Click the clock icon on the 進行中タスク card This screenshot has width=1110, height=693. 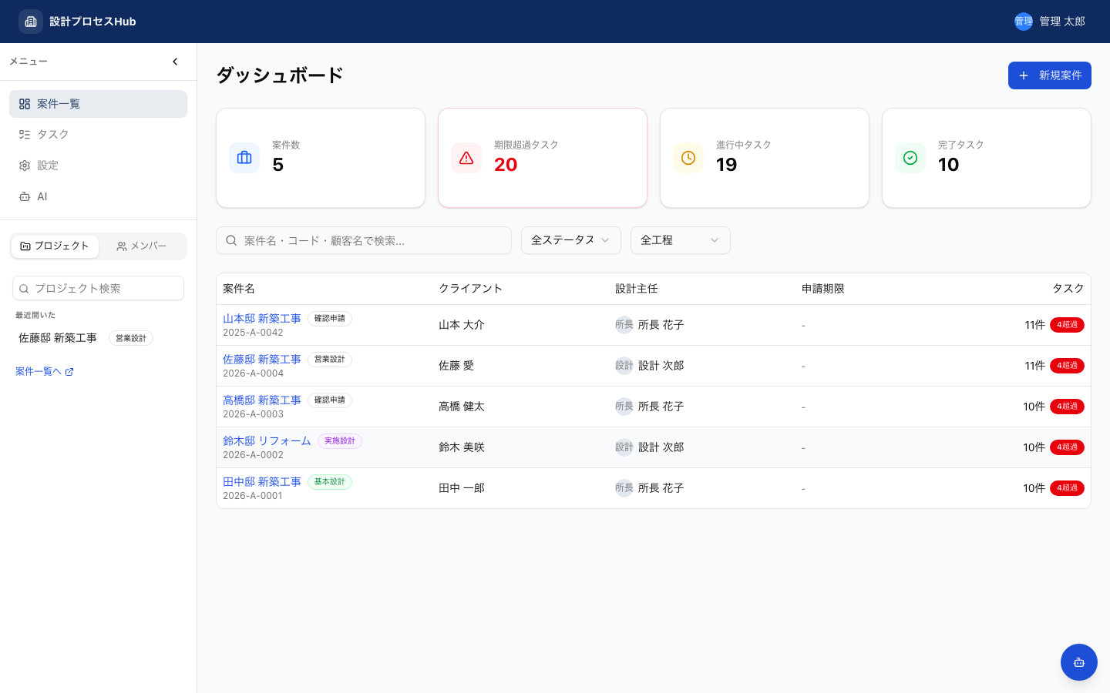[688, 157]
